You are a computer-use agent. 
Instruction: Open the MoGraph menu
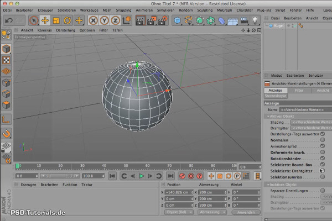pyautogui.click(x=225, y=10)
